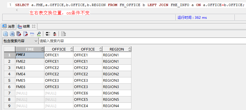
Task: Click the FME3 cell
Action: tap(30, 68)
